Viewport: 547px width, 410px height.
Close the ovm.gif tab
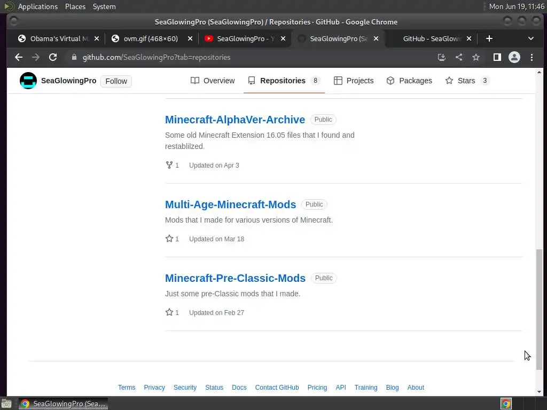[190, 38]
